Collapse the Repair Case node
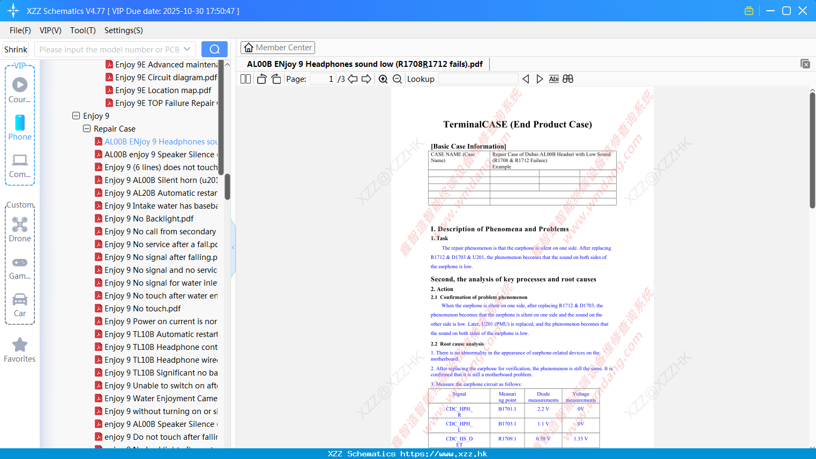The image size is (816, 459). point(87,128)
